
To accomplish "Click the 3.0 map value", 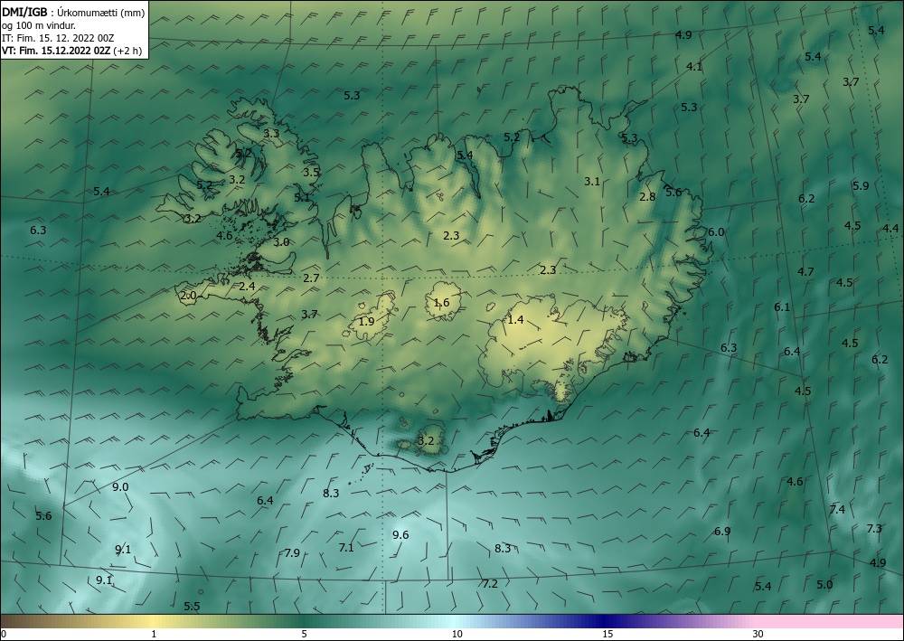I will coord(281,242).
